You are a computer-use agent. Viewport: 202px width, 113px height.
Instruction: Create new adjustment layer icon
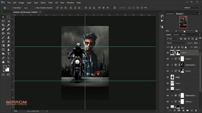pyautogui.click(x=183, y=110)
